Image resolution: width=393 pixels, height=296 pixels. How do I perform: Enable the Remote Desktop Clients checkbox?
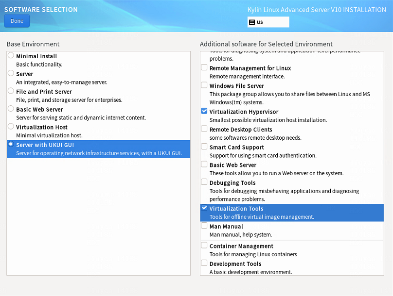[x=204, y=129]
